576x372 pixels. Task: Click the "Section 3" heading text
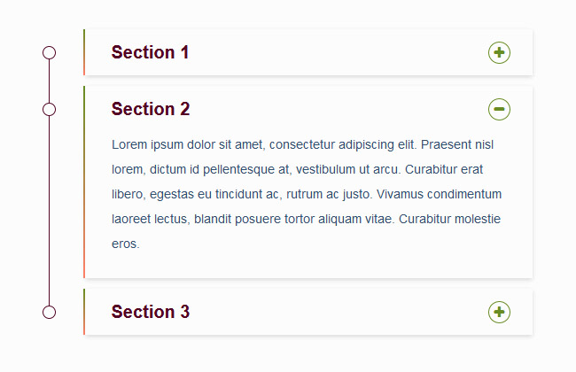point(151,312)
